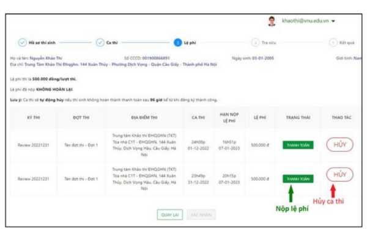
Task: Click the Ca thi checkmark step icon
Action: pyautogui.click(x=100, y=43)
